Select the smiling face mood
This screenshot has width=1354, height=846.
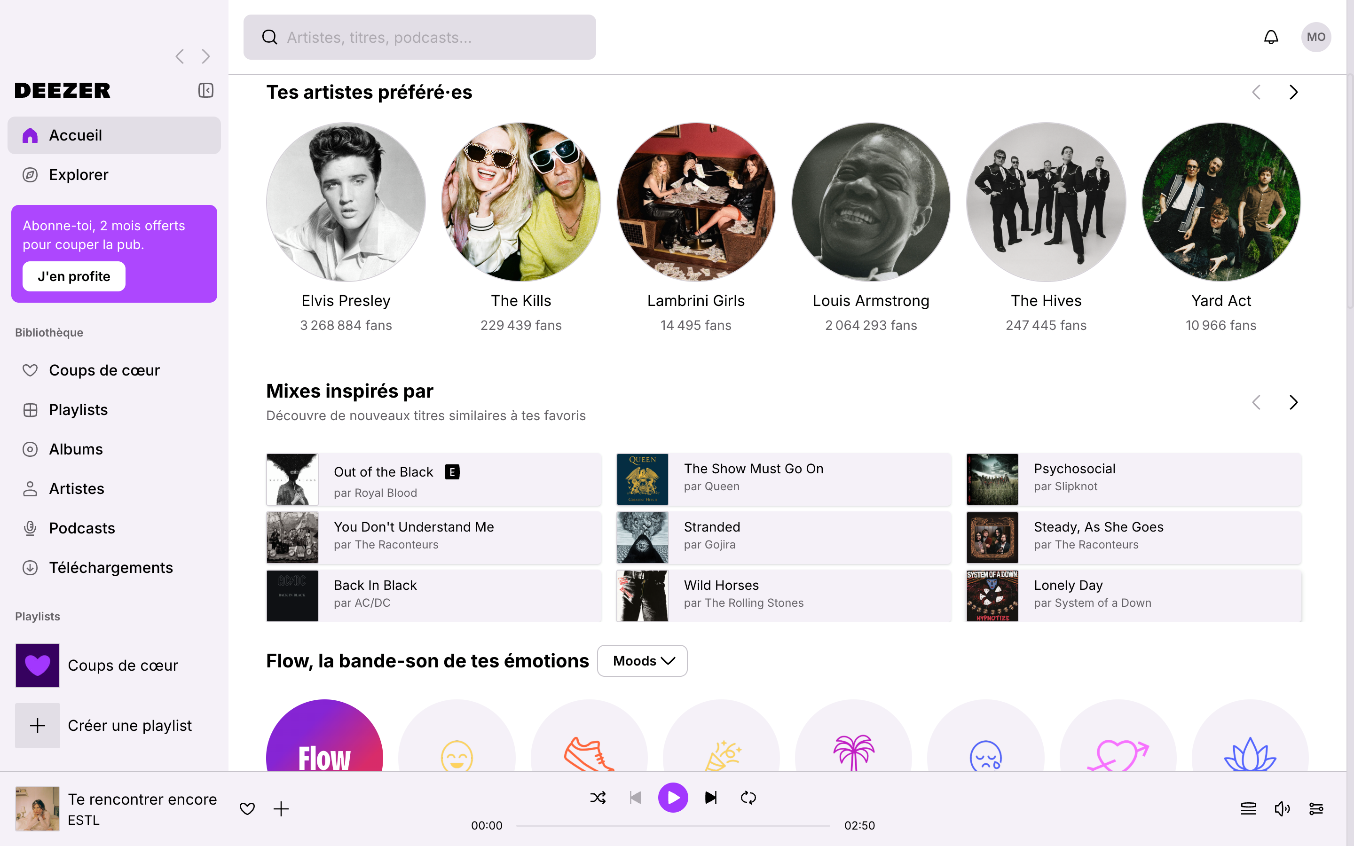point(457,736)
